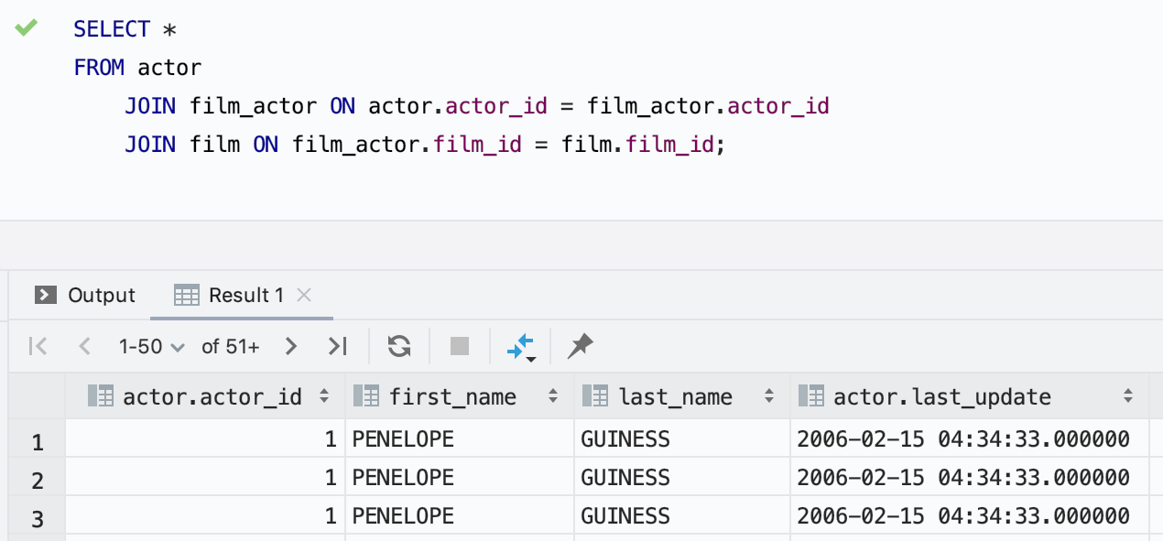Close the Result 1 tab

[x=305, y=295]
